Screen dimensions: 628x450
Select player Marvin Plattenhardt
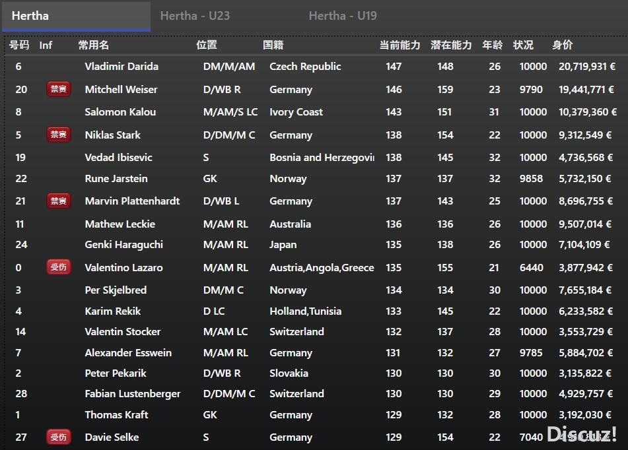point(132,201)
